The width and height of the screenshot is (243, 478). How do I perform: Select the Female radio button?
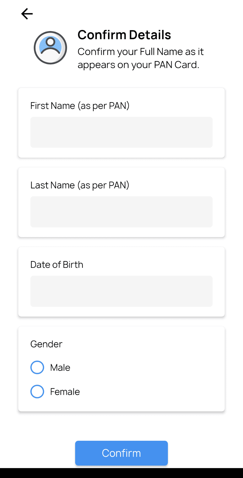[x=37, y=392]
